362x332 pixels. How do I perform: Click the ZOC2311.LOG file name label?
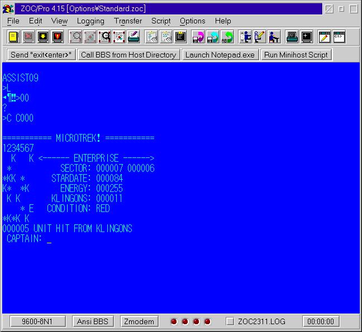tap(261, 321)
